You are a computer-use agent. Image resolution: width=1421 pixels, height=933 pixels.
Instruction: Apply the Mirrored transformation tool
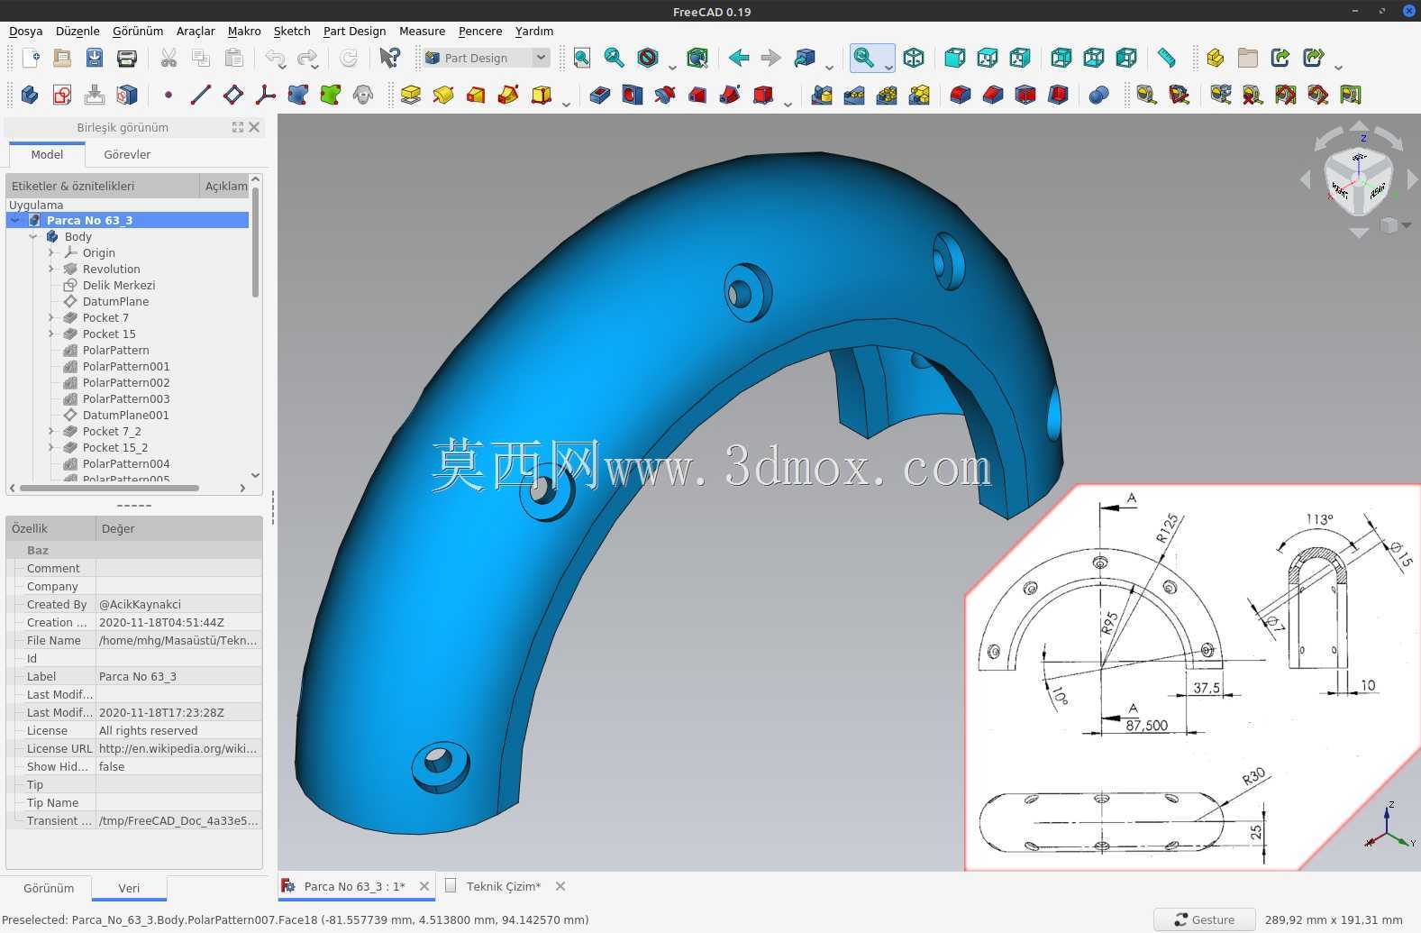(822, 95)
